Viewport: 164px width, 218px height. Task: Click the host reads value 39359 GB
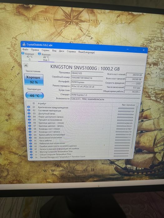134,75
